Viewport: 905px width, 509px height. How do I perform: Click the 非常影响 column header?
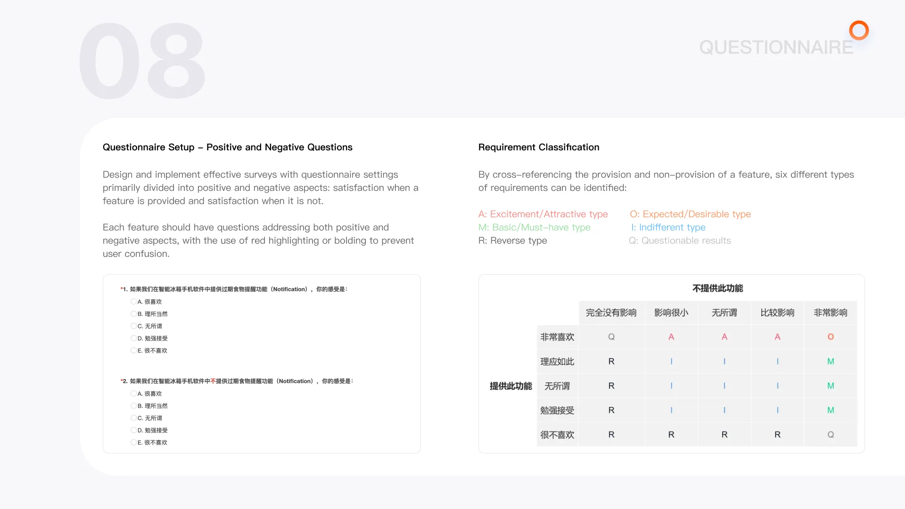tap(831, 312)
